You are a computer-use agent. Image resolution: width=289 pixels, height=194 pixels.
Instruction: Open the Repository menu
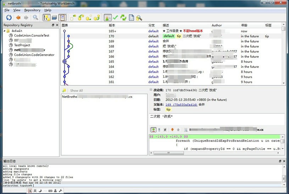[32, 10]
